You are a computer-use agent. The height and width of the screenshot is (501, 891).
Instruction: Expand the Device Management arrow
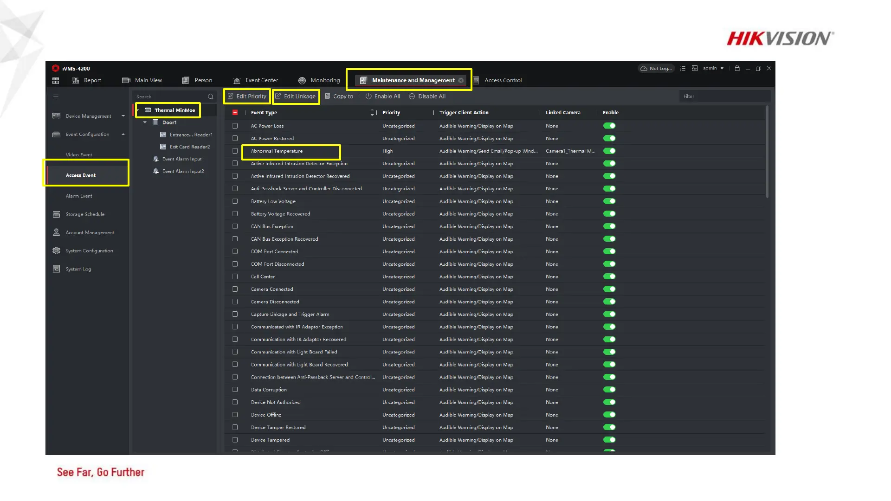click(x=123, y=116)
